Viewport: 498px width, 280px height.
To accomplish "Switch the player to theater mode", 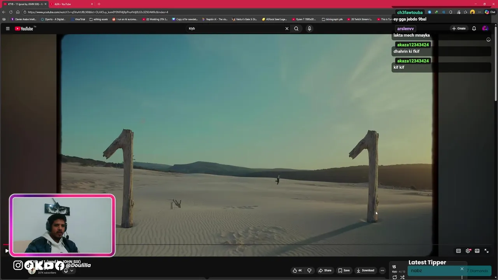I will [477, 251].
